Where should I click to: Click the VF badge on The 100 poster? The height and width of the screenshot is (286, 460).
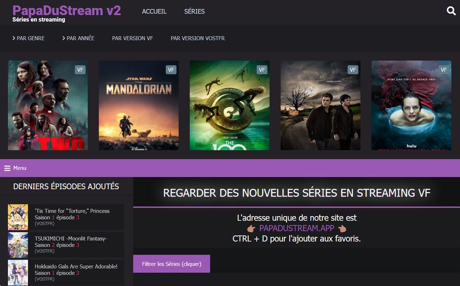click(x=262, y=70)
